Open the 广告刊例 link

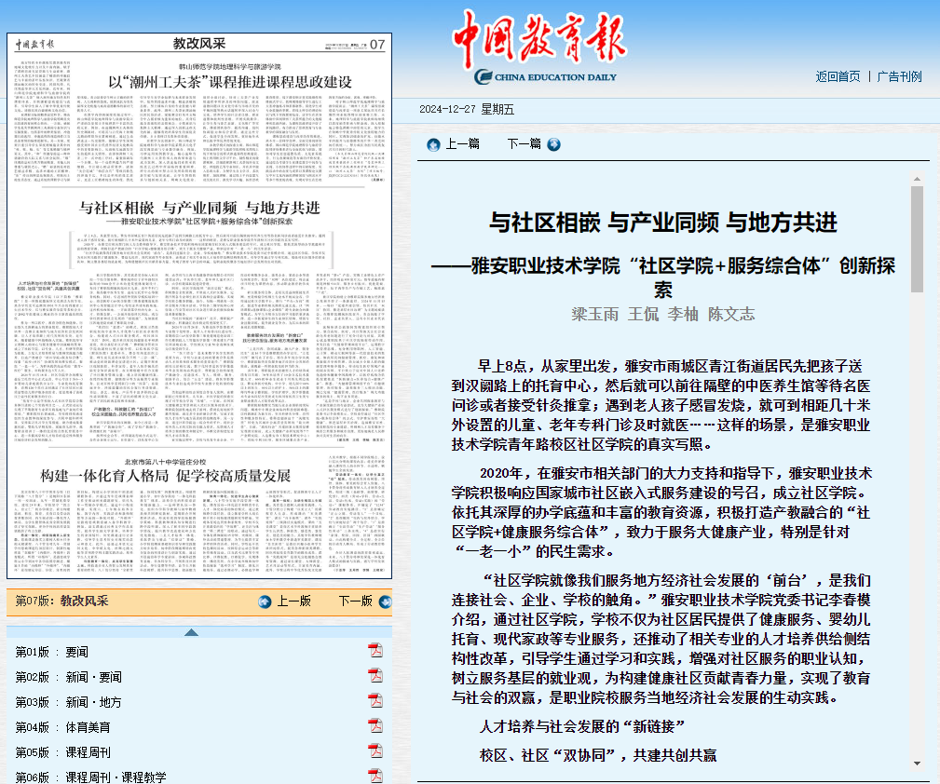pos(899,76)
